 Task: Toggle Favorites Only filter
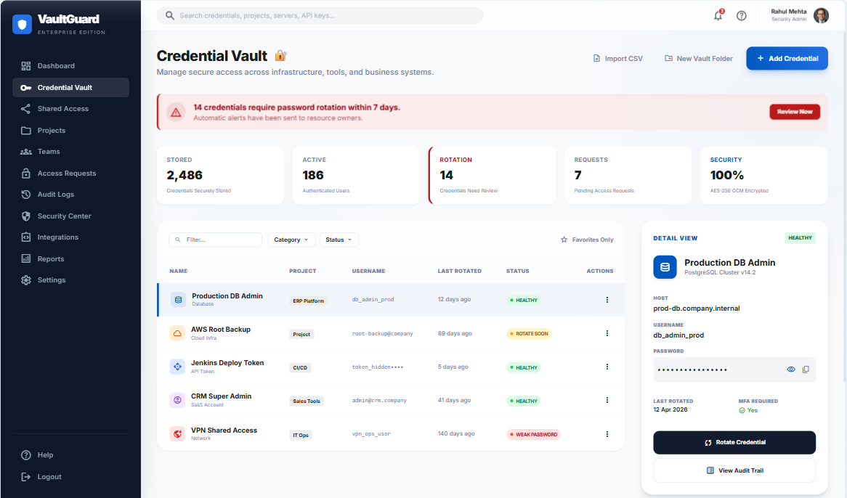point(587,240)
